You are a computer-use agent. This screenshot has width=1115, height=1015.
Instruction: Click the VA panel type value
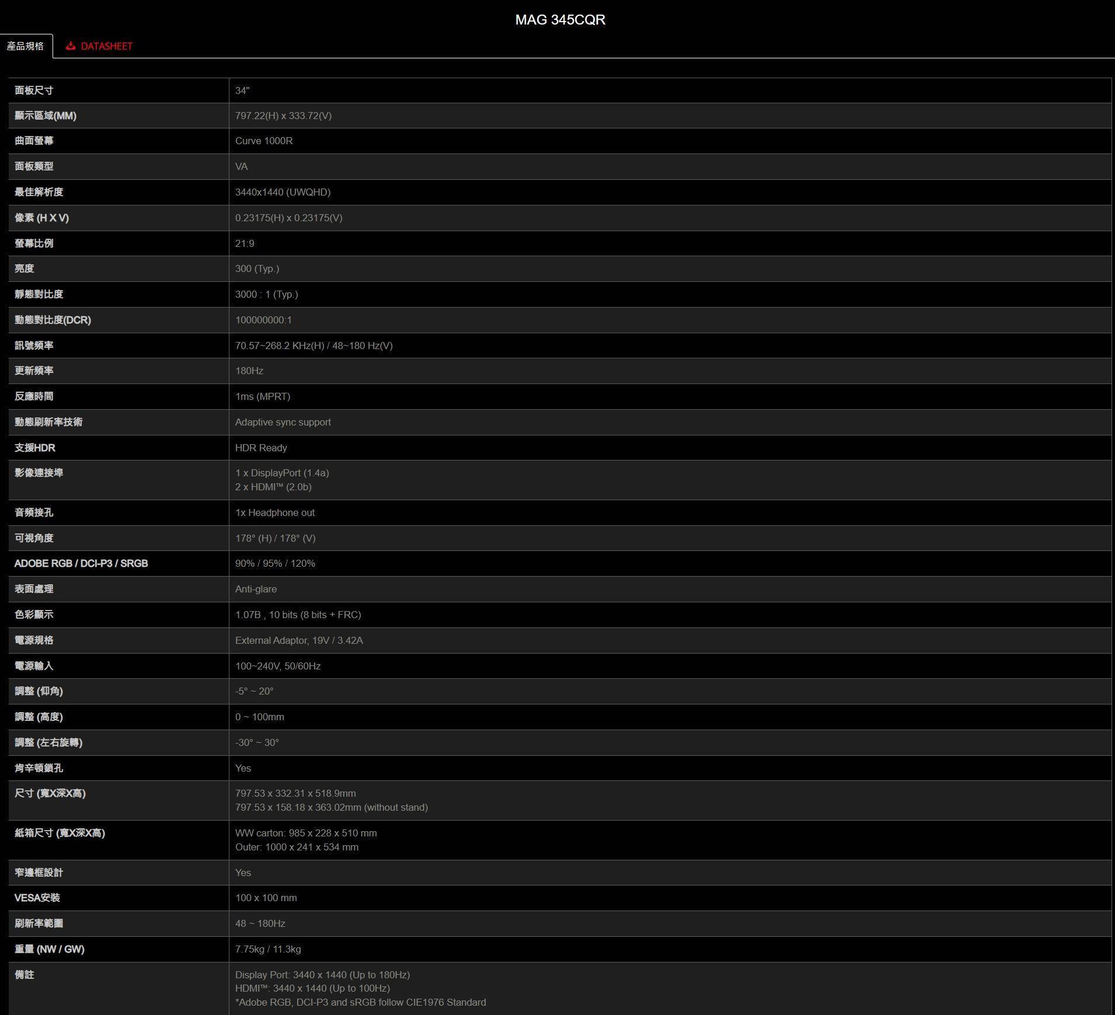241,166
